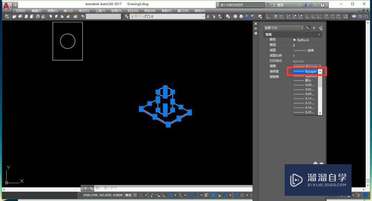Click the quick select icon in properties
This screenshot has height=201, width=372.
[321, 28]
